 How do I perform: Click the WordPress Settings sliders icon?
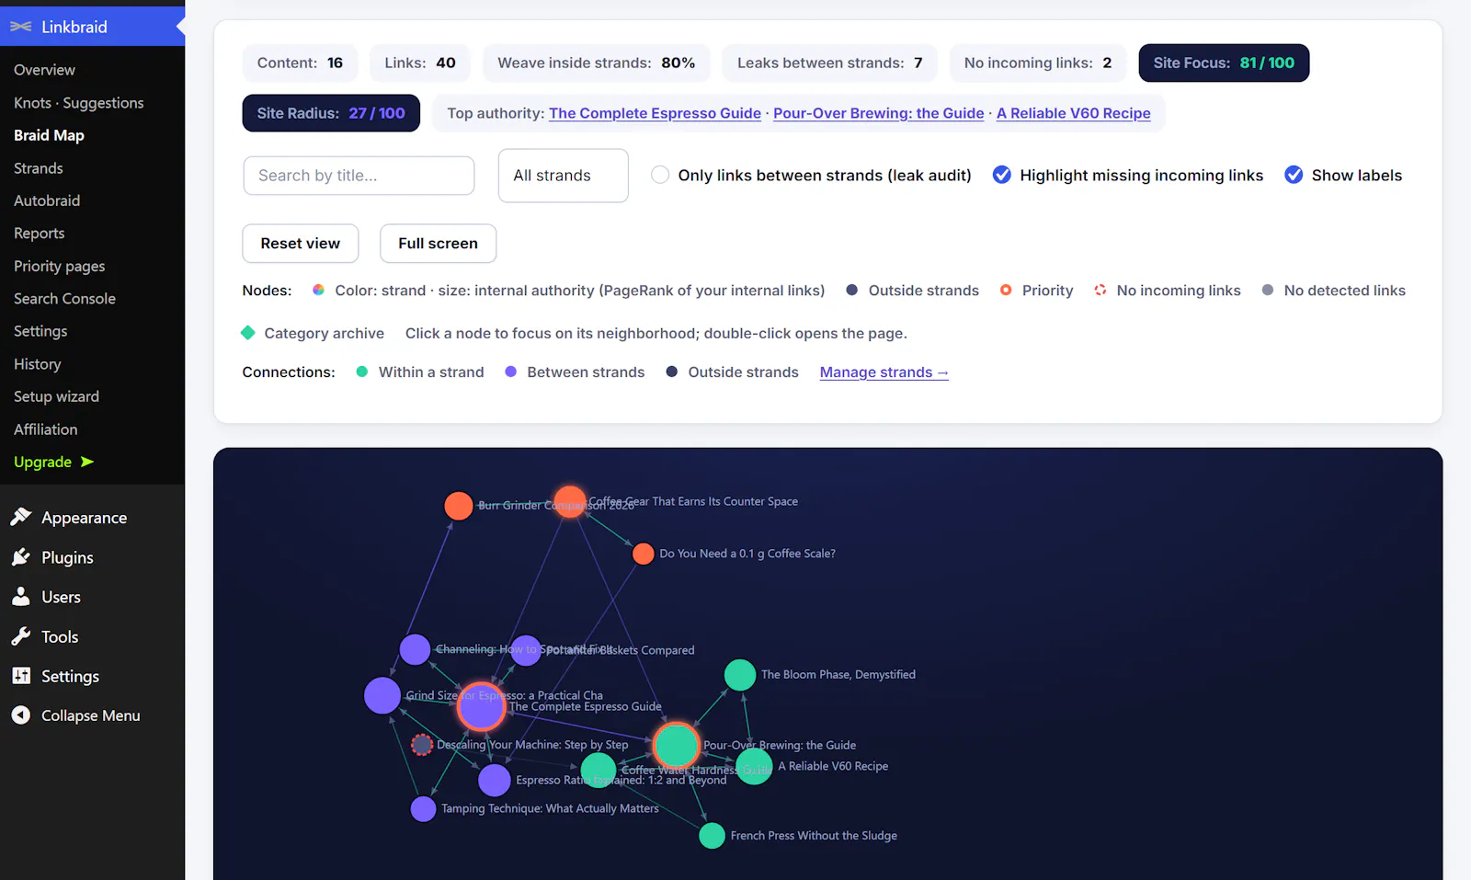coord(21,675)
